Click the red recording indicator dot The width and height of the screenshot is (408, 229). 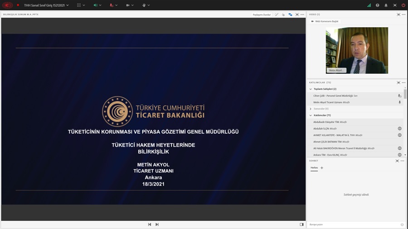(18, 5)
